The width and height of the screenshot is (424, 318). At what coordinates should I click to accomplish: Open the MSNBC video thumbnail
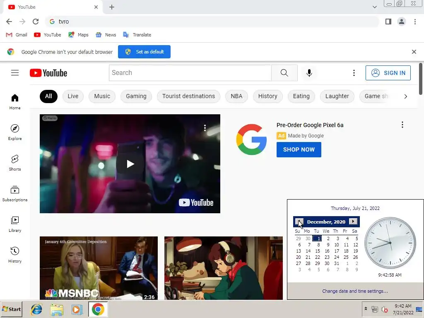[99, 268]
